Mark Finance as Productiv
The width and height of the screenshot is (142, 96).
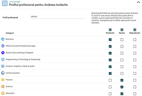click(x=110, y=80)
